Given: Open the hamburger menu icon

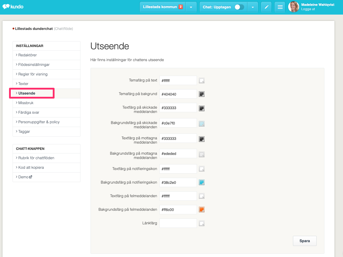Looking at the screenshot, I should pyautogui.click(x=280, y=7).
